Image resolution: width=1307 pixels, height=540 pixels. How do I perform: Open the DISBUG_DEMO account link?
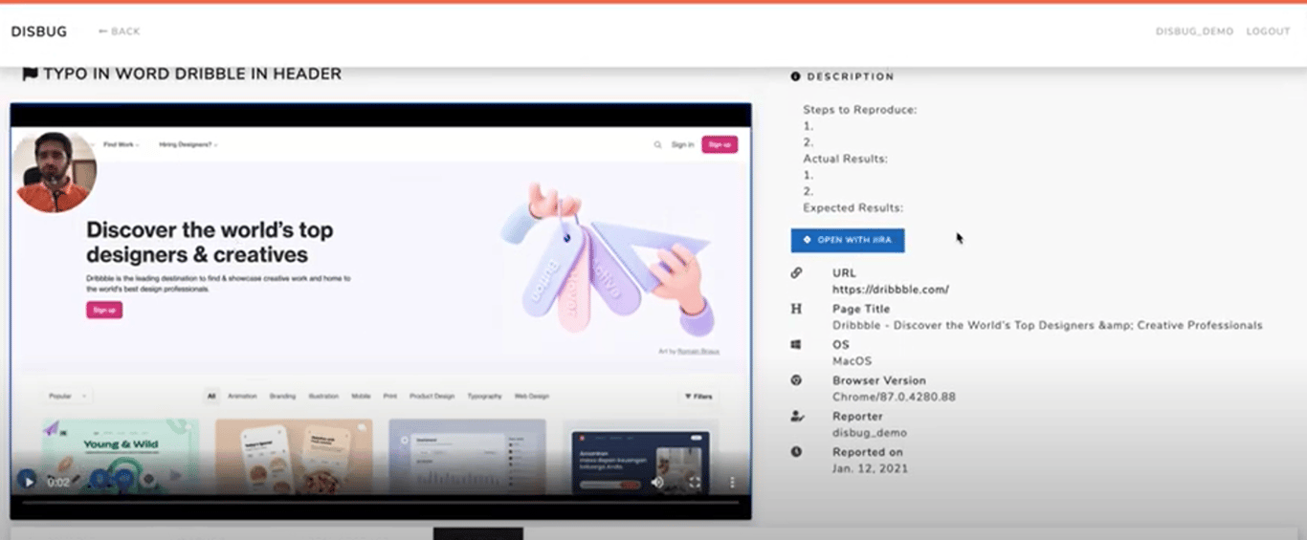click(x=1194, y=32)
